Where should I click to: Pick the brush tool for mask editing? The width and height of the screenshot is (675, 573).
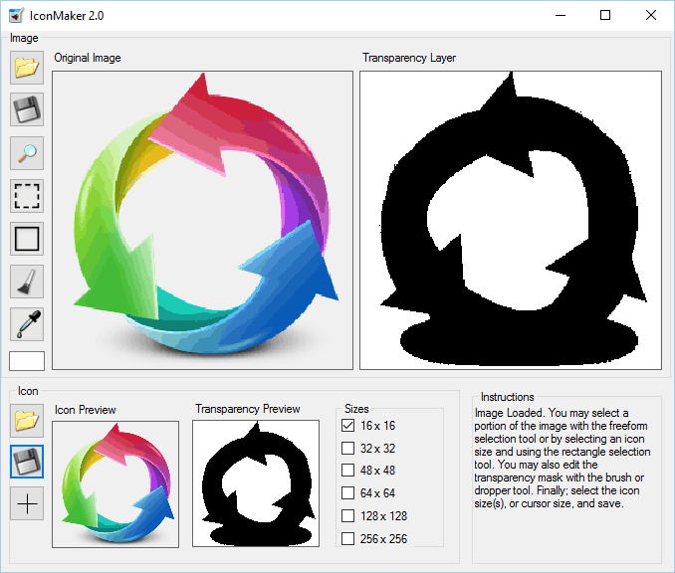27,282
